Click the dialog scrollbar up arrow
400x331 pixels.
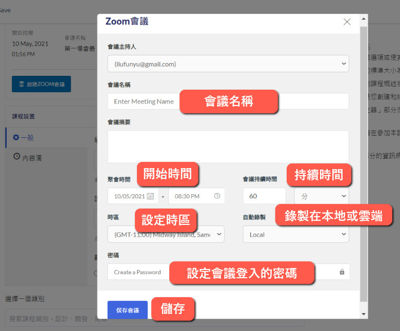[x=364, y=18]
